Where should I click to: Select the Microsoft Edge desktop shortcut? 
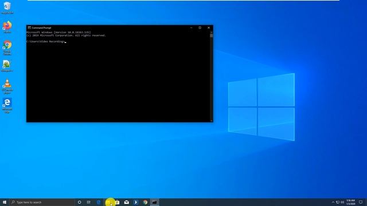pyautogui.click(x=7, y=105)
